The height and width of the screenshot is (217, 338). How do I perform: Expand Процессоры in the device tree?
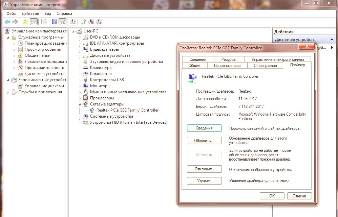pyautogui.click(x=80, y=98)
